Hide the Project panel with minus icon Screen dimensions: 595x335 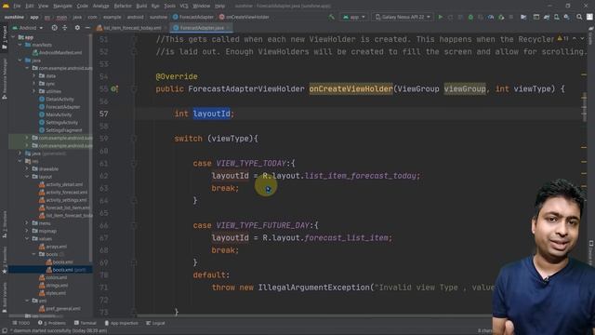[x=87, y=28]
